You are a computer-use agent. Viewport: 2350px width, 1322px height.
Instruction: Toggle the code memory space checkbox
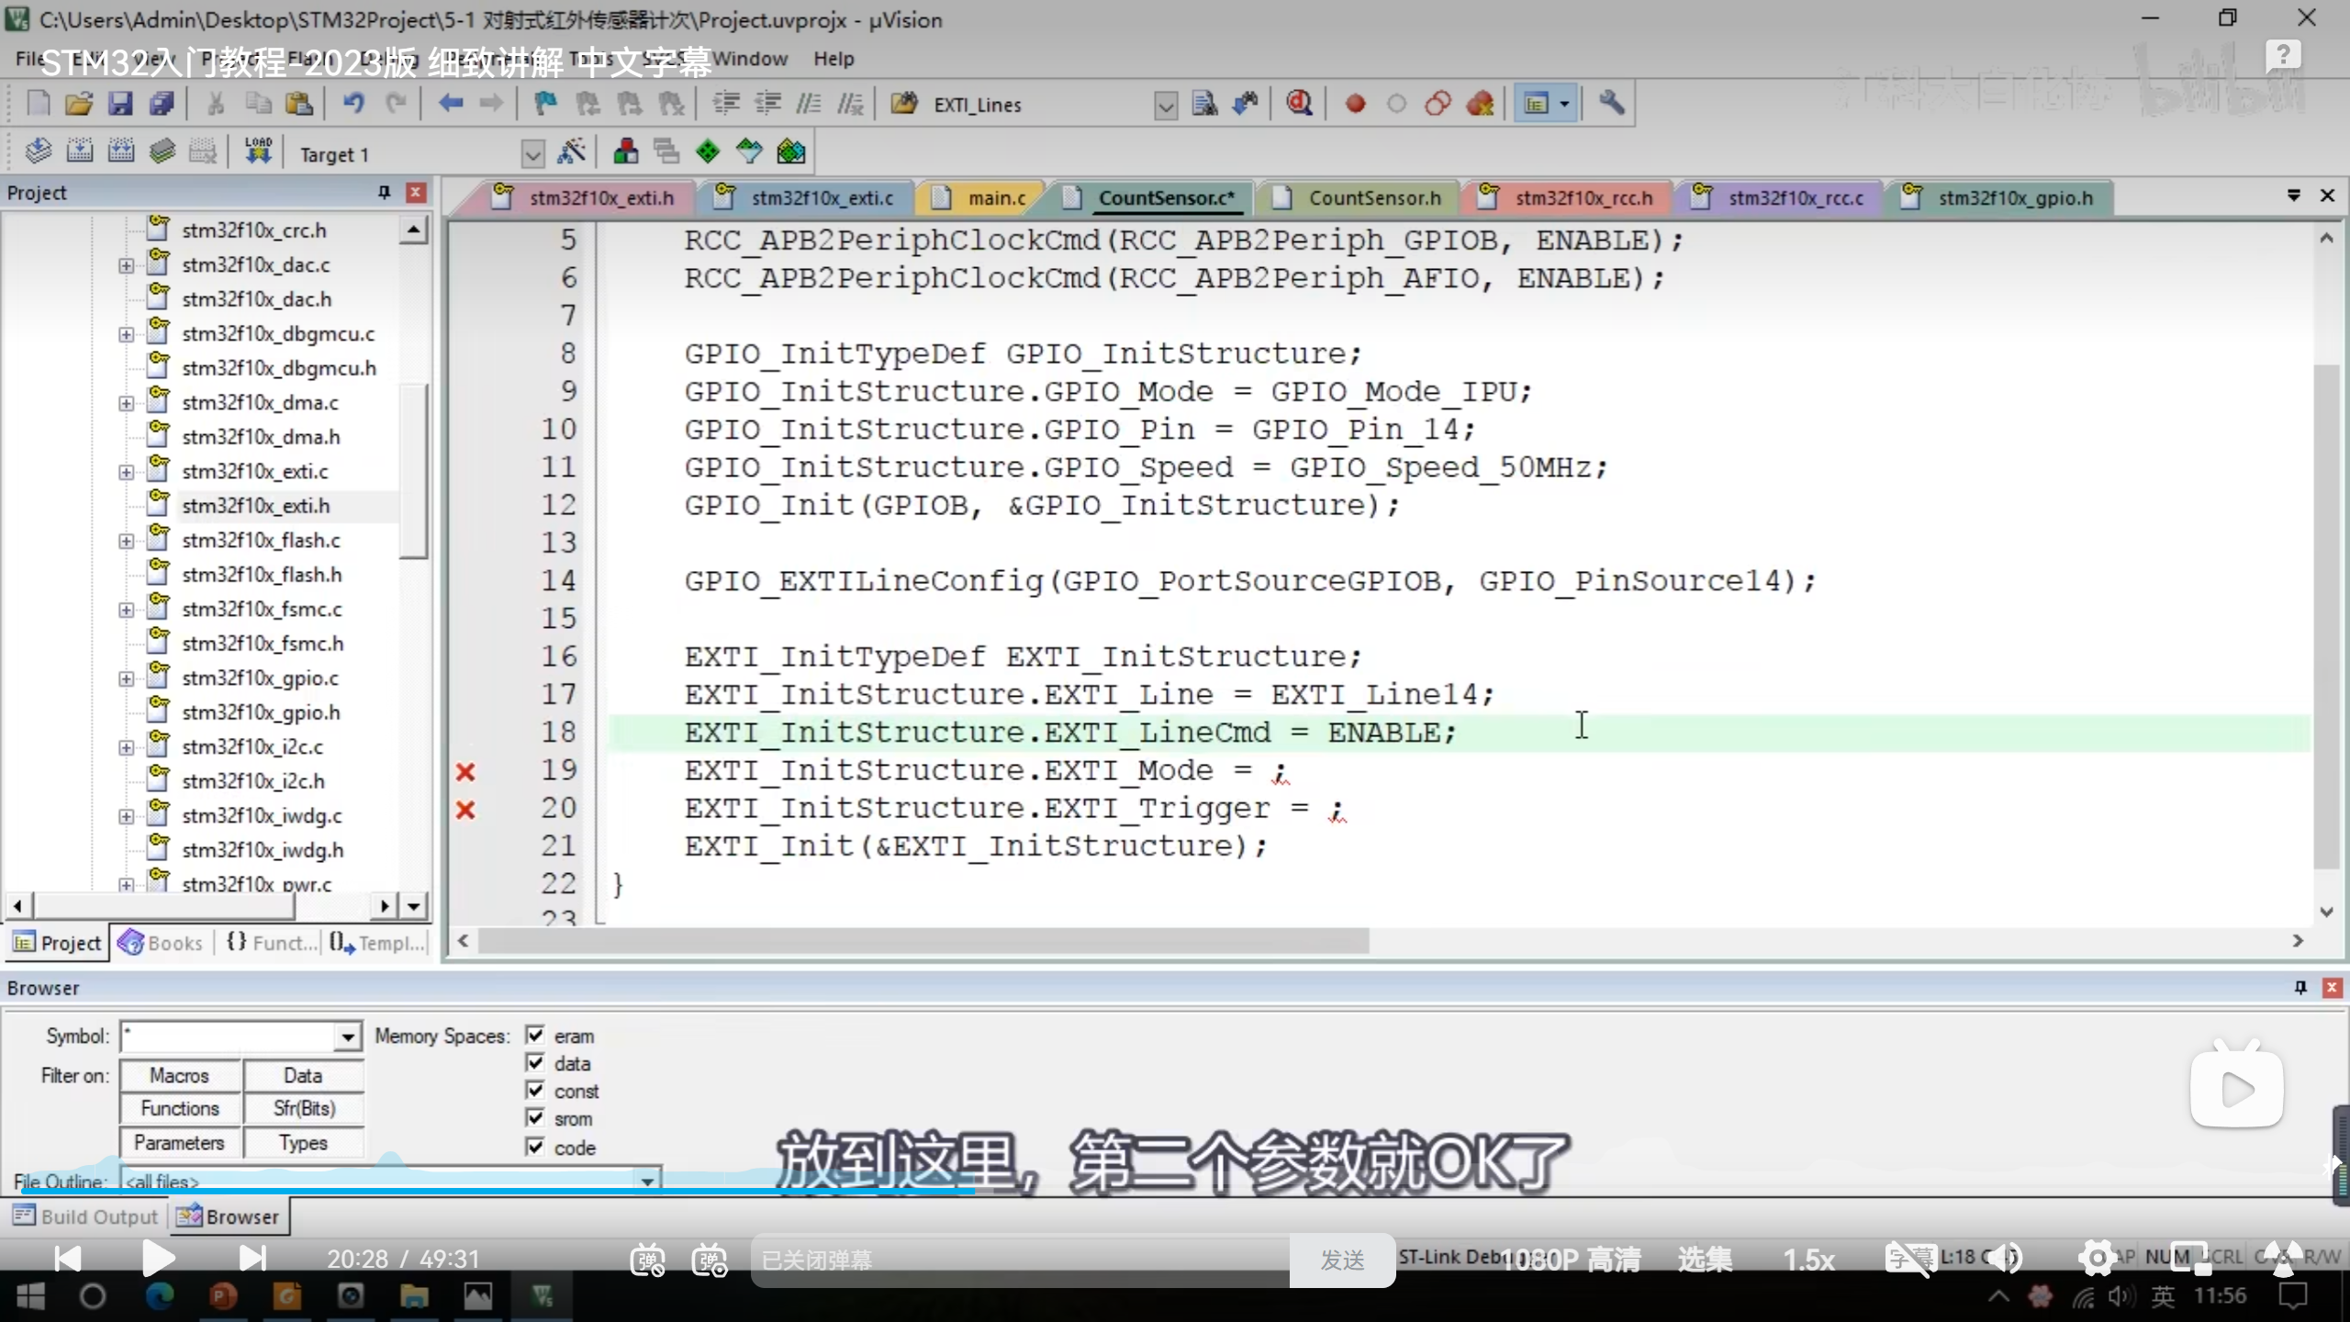click(x=535, y=1147)
